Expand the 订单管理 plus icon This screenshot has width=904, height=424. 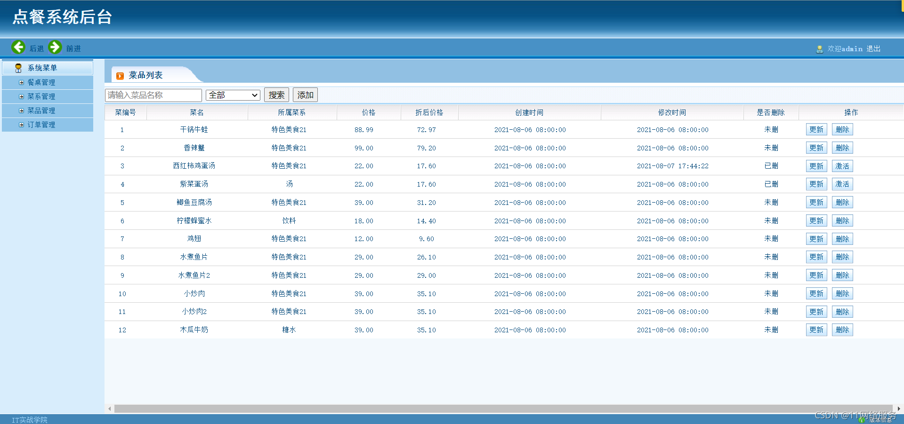click(21, 125)
